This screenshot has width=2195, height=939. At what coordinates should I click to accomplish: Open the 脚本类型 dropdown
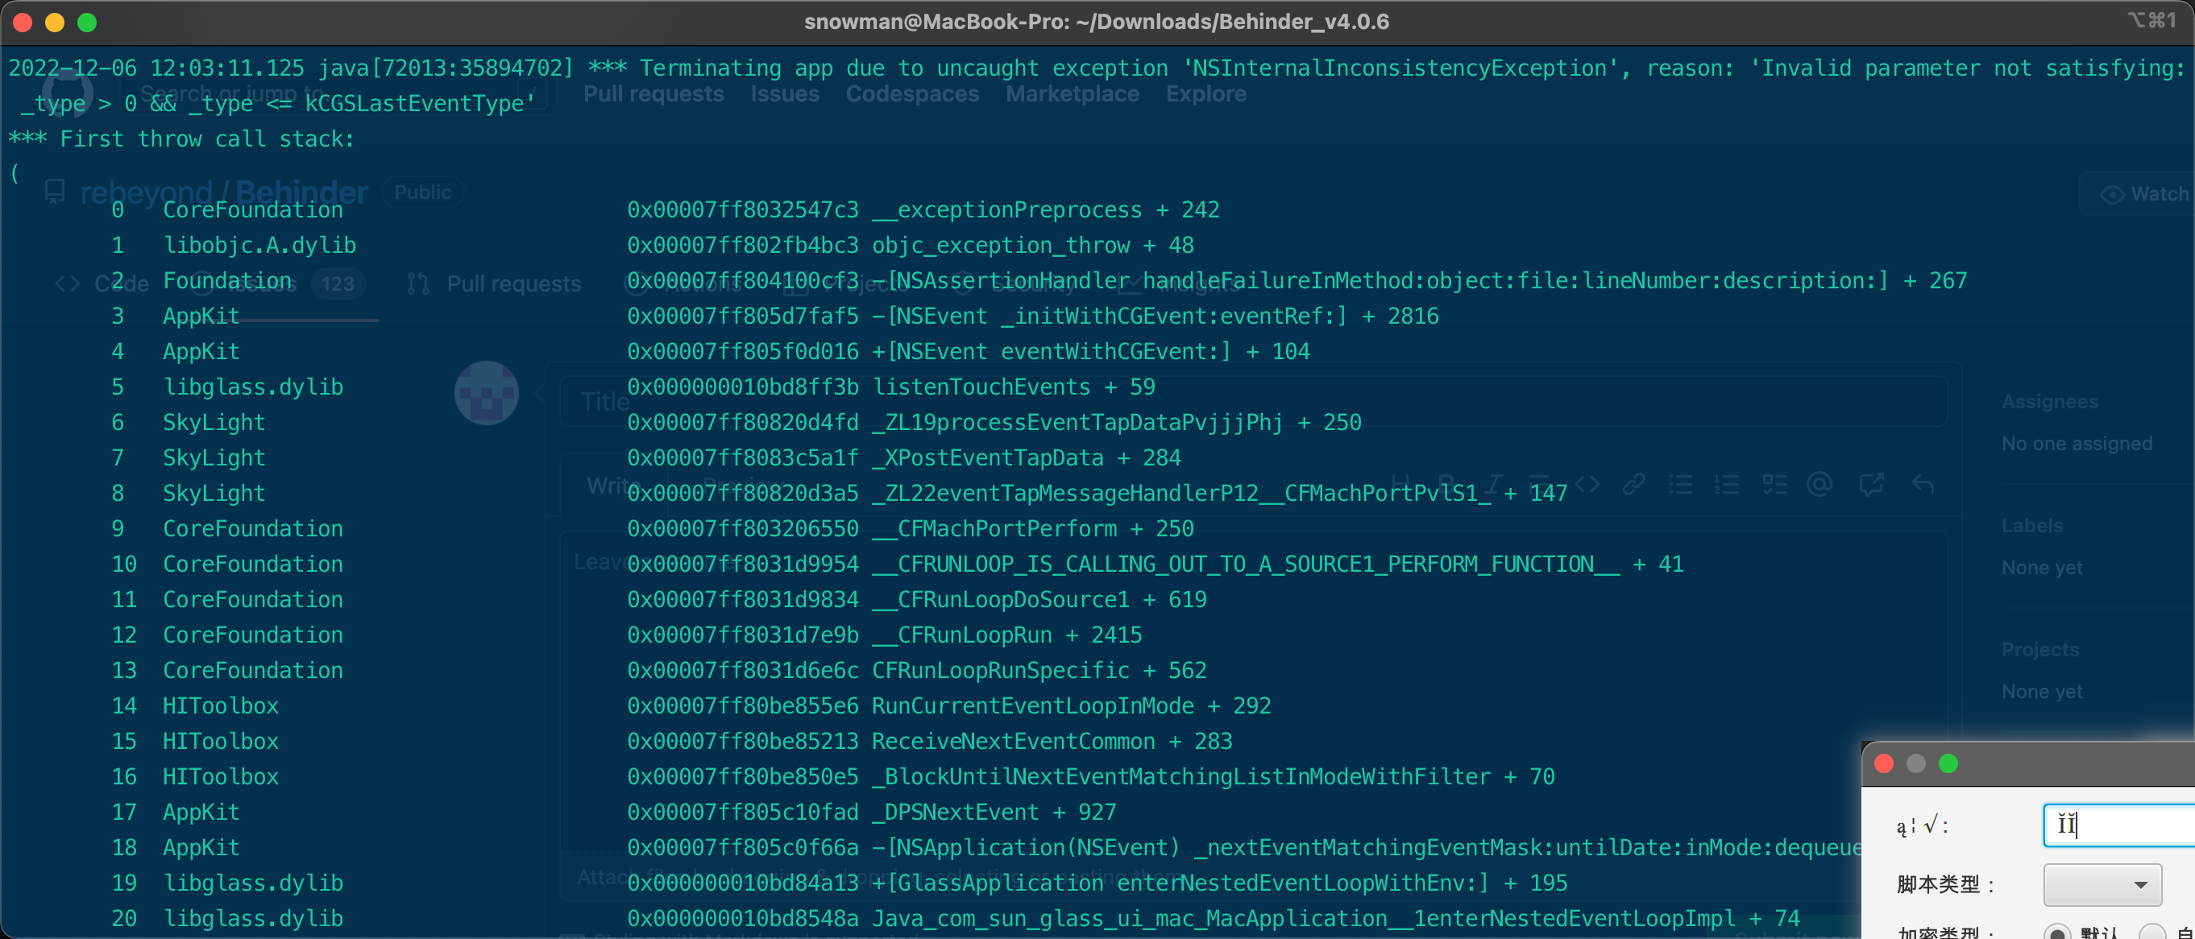[x=2102, y=884]
